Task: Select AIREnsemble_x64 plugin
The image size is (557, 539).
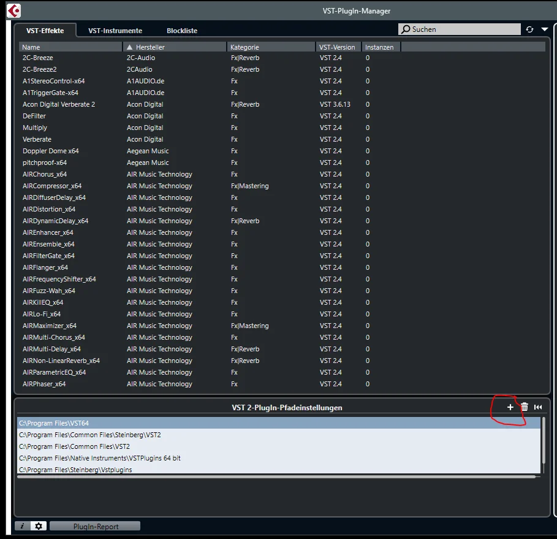Action: [x=282, y=244]
